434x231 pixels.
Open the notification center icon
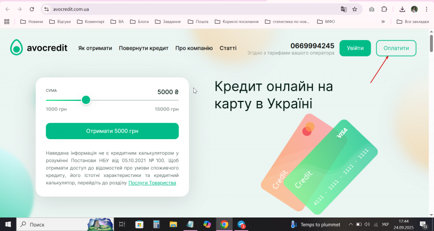click(x=423, y=224)
